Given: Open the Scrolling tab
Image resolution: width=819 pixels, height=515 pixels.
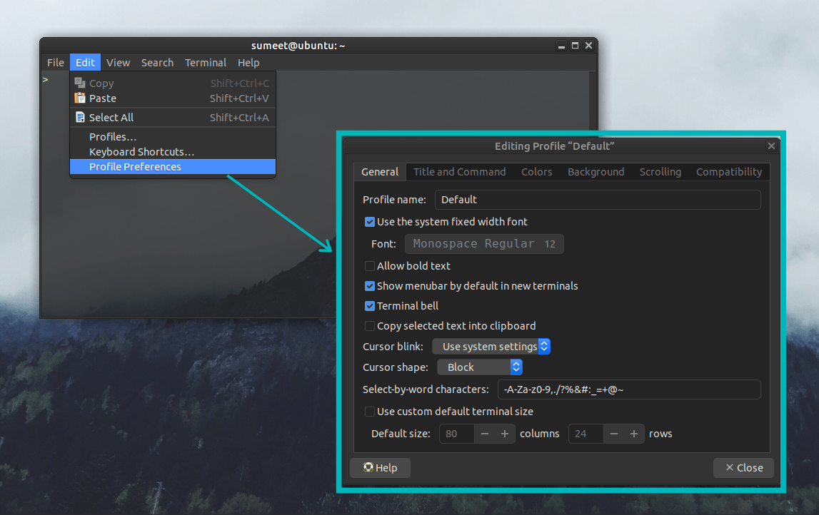Looking at the screenshot, I should (659, 171).
